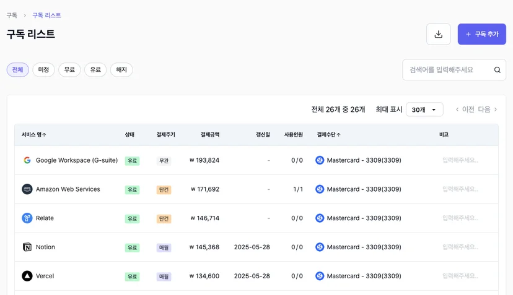Click the 갱신일 column header
The height and width of the screenshot is (295, 513).
pyautogui.click(x=263, y=135)
